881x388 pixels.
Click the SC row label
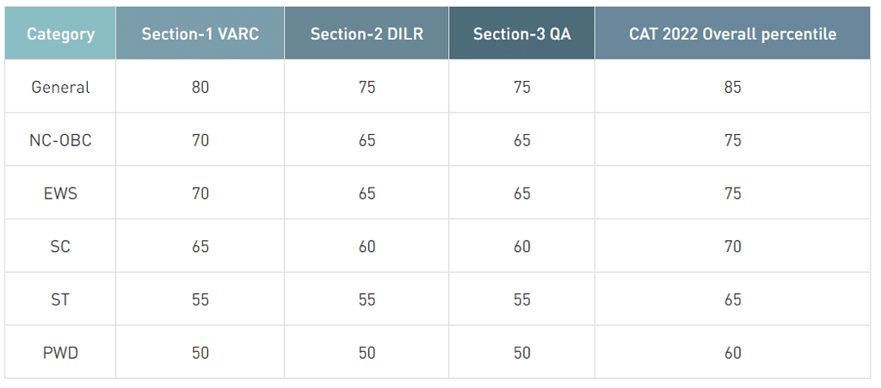pos(60,247)
